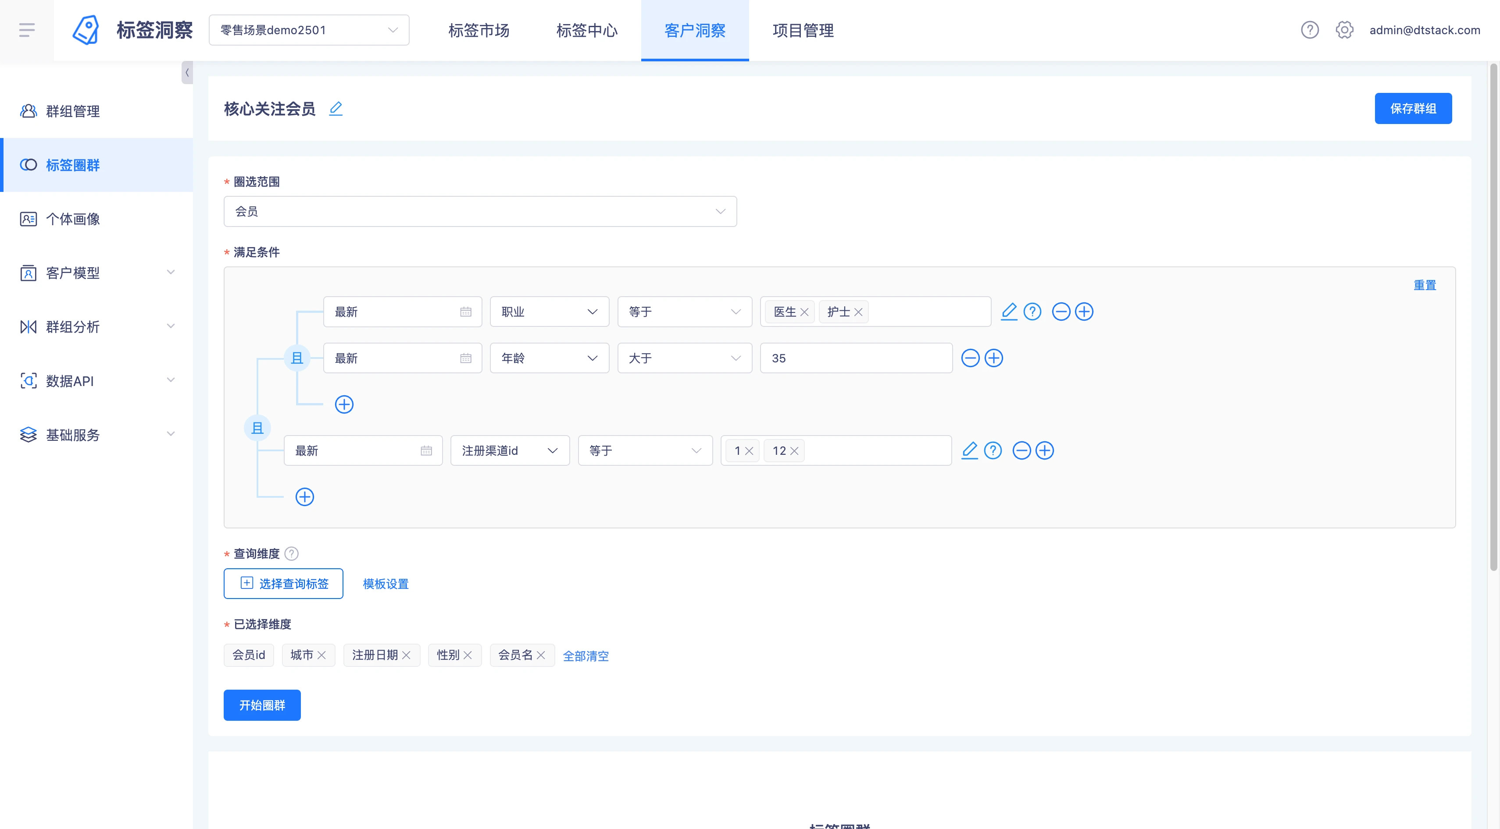The width and height of the screenshot is (1500, 829).
Task: Add a condition after the 注册渠道id row with the plus icon
Action: pos(1045,450)
